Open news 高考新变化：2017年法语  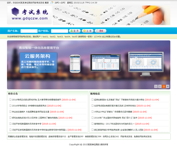[x=114, y=124]
